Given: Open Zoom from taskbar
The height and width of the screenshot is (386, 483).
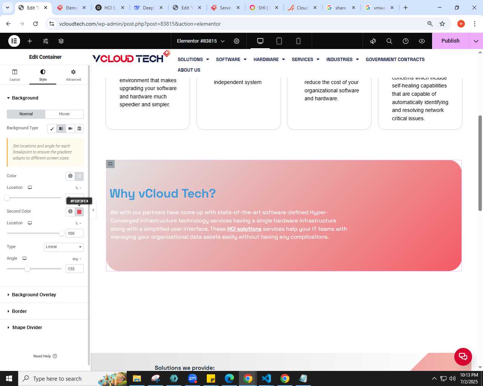Looking at the screenshot, I should [x=192, y=378].
